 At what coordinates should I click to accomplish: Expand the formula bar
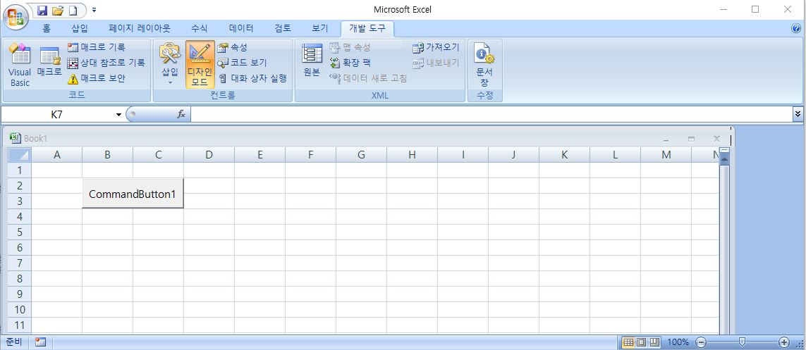[x=798, y=113]
